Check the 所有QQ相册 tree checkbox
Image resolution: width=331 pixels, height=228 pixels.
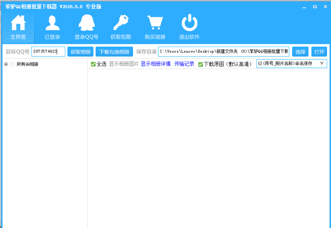12,64
